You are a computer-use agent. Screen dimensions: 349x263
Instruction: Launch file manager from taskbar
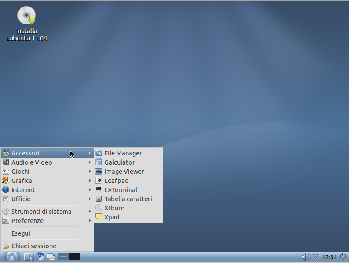pyautogui.click(x=28, y=257)
